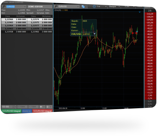Click the second 1,11944 price field
This screenshot has height=137, width=157.
click(x=33, y=107)
